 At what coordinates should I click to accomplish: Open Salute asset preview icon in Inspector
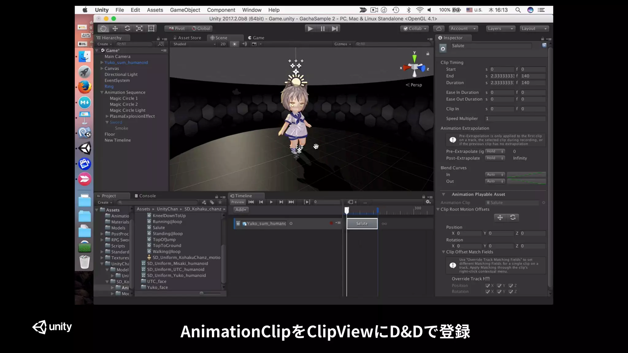point(443,48)
